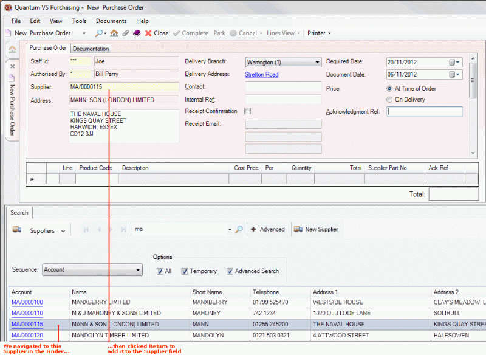Open the Printer dropdown in the toolbar

[x=330, y=33]
